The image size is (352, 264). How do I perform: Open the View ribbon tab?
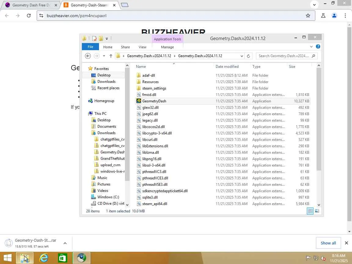(x=142, y=47)
